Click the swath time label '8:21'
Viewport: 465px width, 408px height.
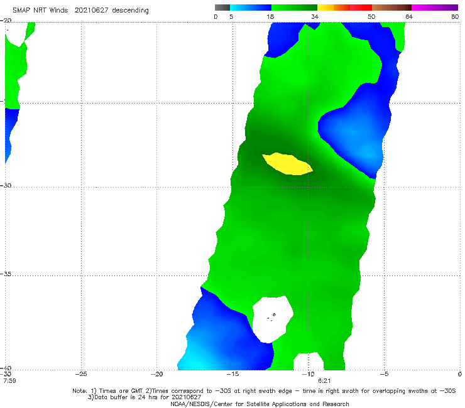click(x=324, y=381)
